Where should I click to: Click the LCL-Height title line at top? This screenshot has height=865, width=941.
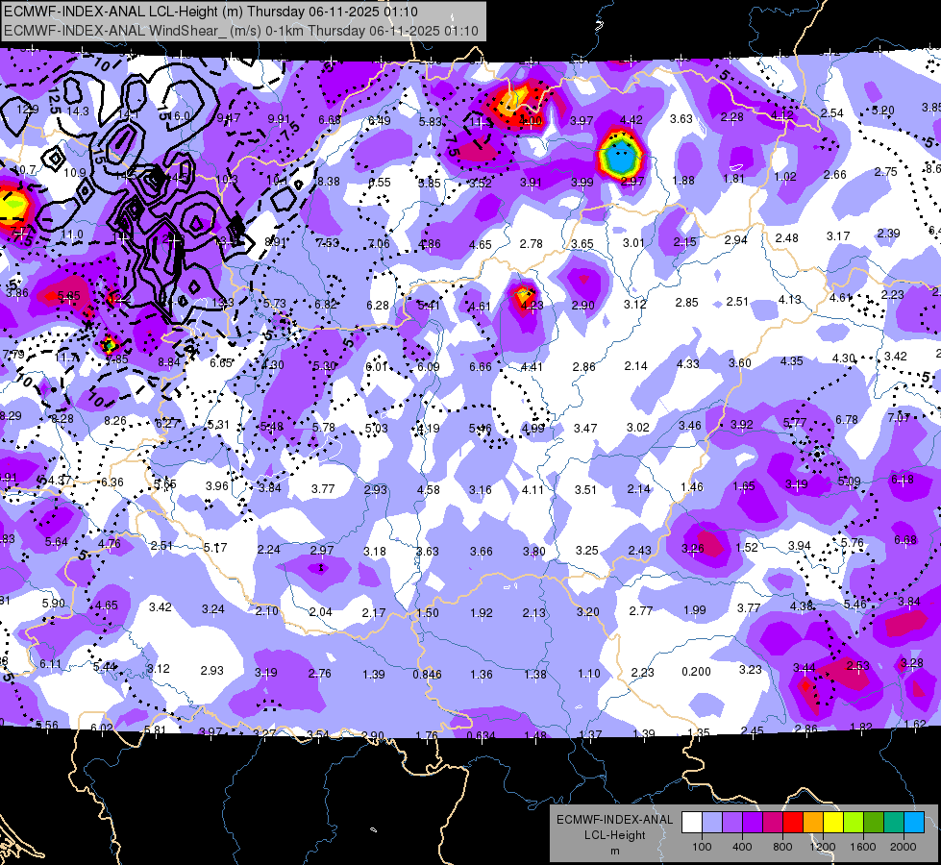pyautogui.click(x=210, y=12)
